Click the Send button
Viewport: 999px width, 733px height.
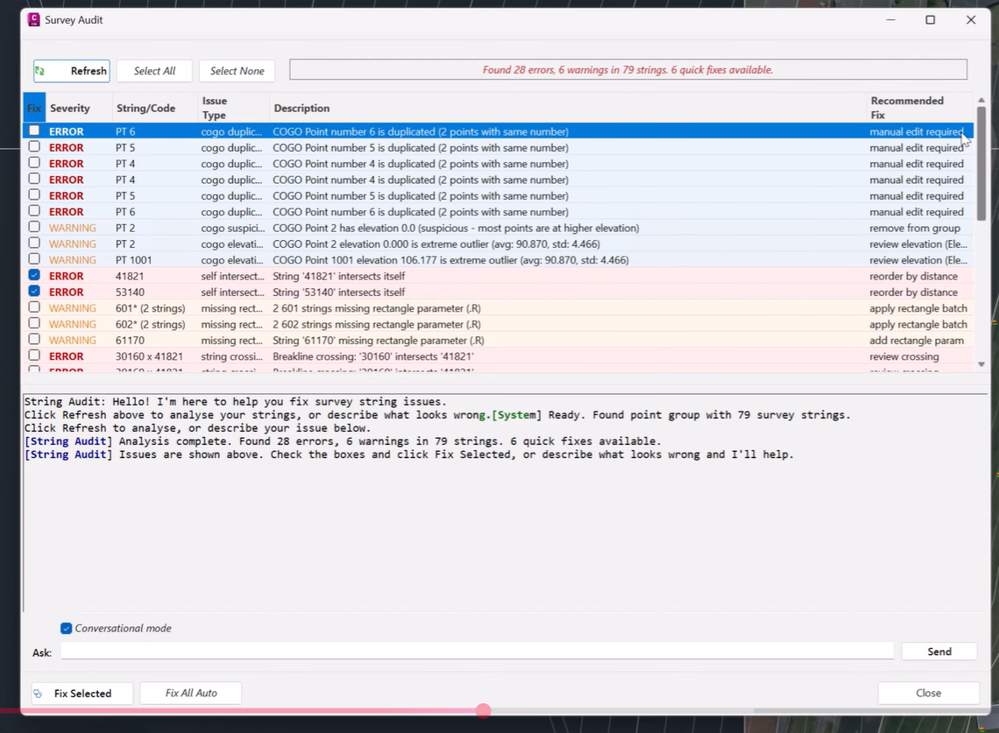[x=939, y=652]
